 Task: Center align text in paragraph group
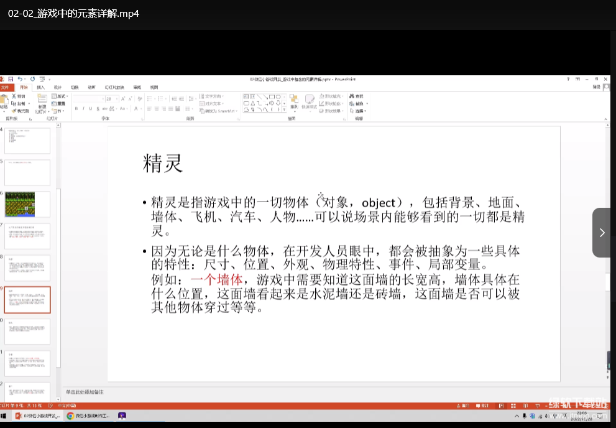coord(157,108)
